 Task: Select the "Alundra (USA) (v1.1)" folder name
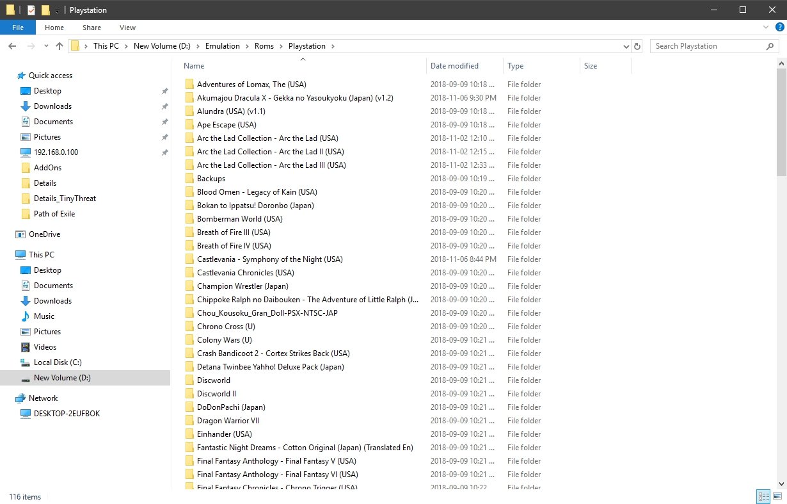(x=231, y=111)
